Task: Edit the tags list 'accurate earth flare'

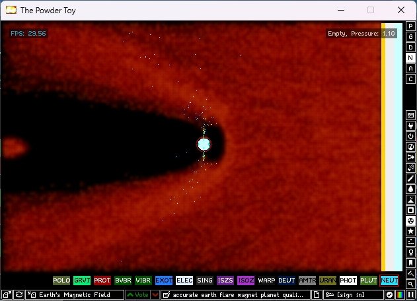Action: [x=235, y=294]
